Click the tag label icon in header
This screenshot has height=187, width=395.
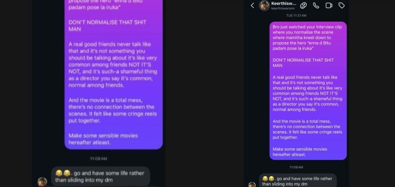point(342,5)
